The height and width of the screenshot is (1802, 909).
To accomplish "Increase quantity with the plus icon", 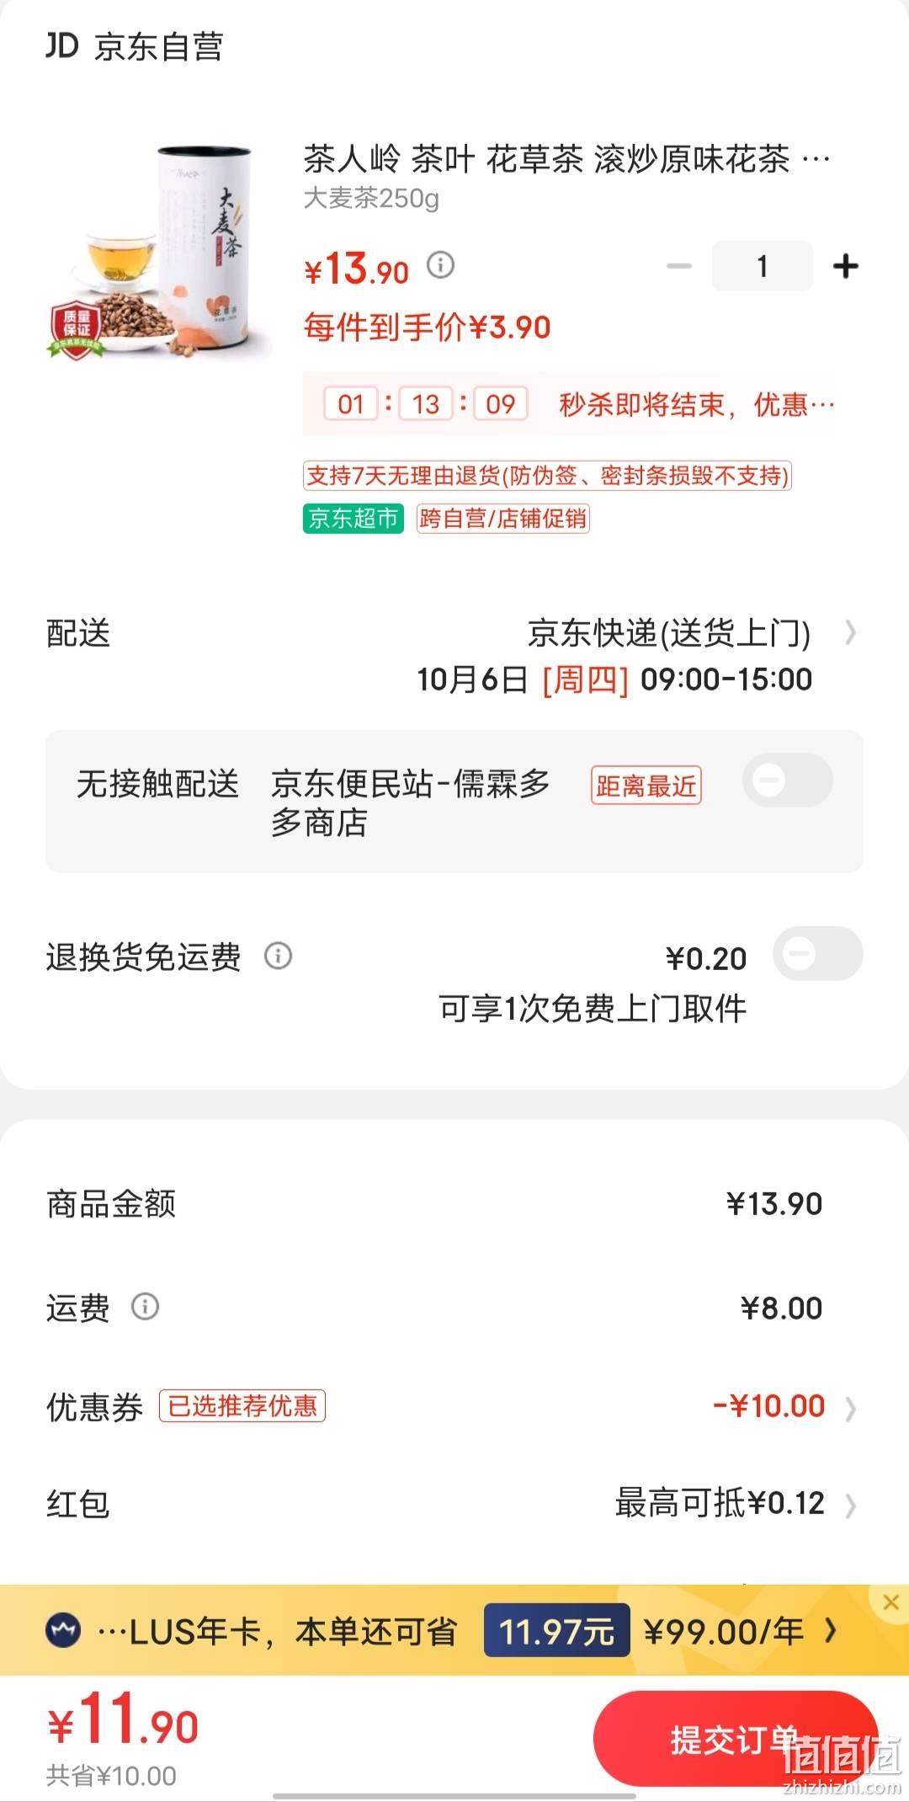I will (x=845, y=267).
